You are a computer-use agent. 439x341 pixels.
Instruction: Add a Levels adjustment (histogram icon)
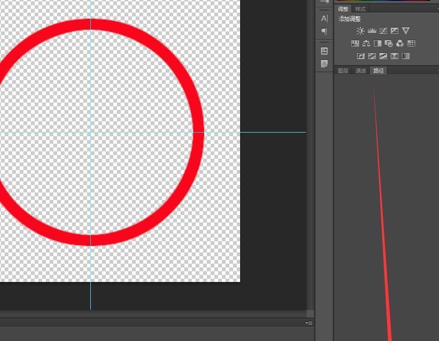[x=372, y=30]
